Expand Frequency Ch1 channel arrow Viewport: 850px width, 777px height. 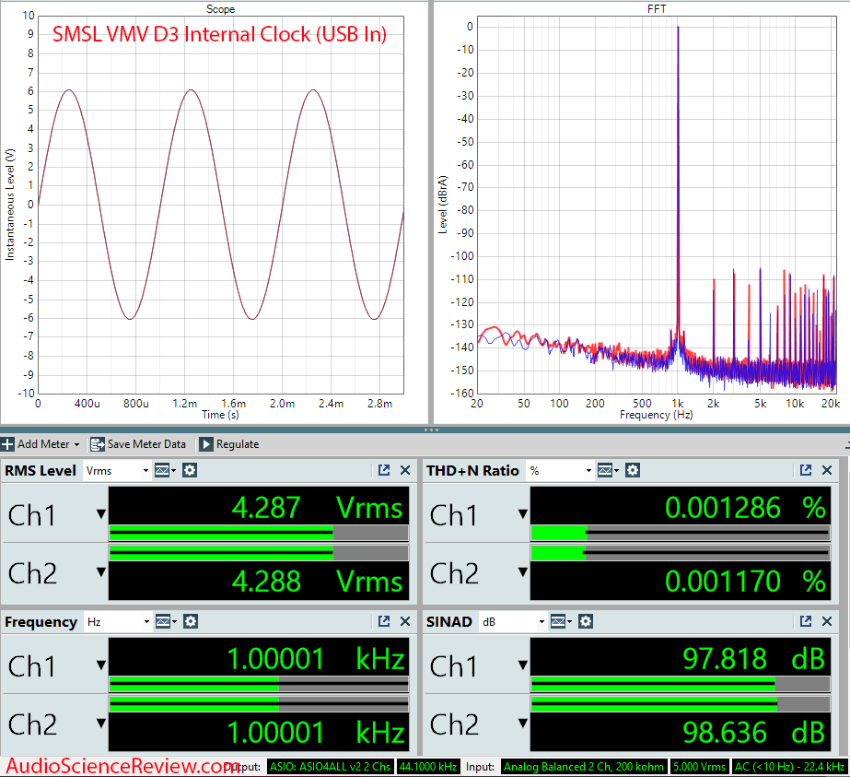coord(100,665)
